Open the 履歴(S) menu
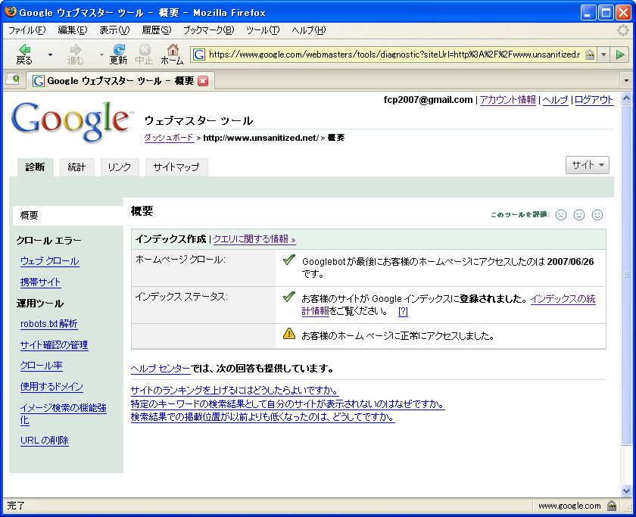This screenshot has width=636, height=517. 157,30
